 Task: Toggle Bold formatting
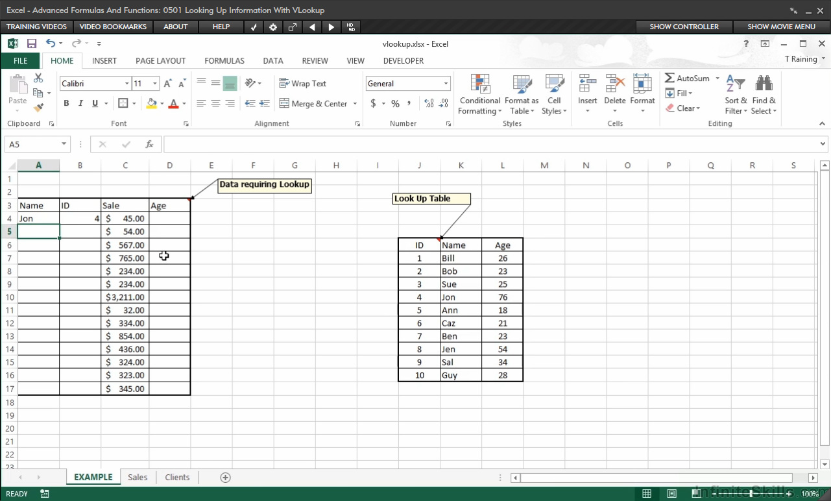tap(66, 103)
